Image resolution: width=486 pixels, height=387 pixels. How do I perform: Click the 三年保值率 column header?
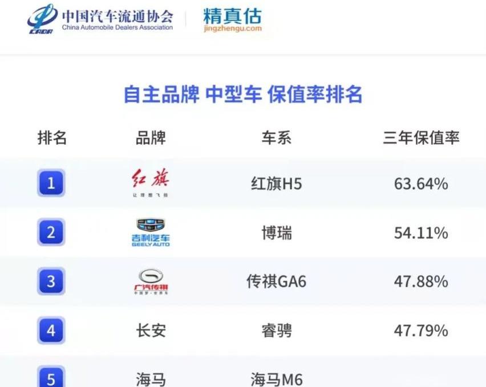pyautogui.click(x=420, y=137)
